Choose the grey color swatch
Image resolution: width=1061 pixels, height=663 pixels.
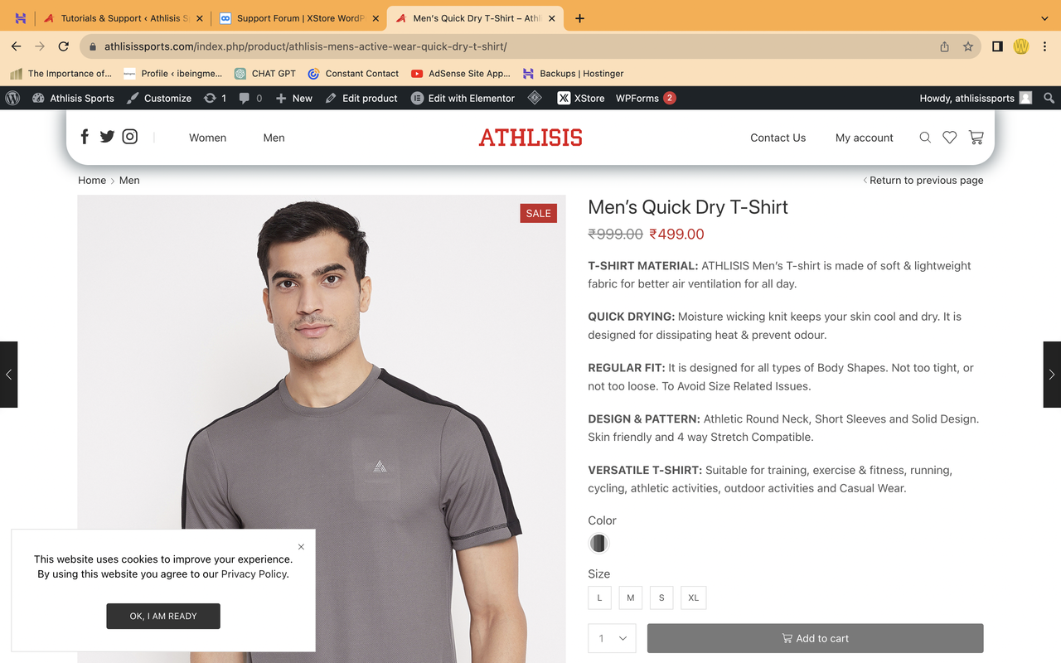coord(598,544)
